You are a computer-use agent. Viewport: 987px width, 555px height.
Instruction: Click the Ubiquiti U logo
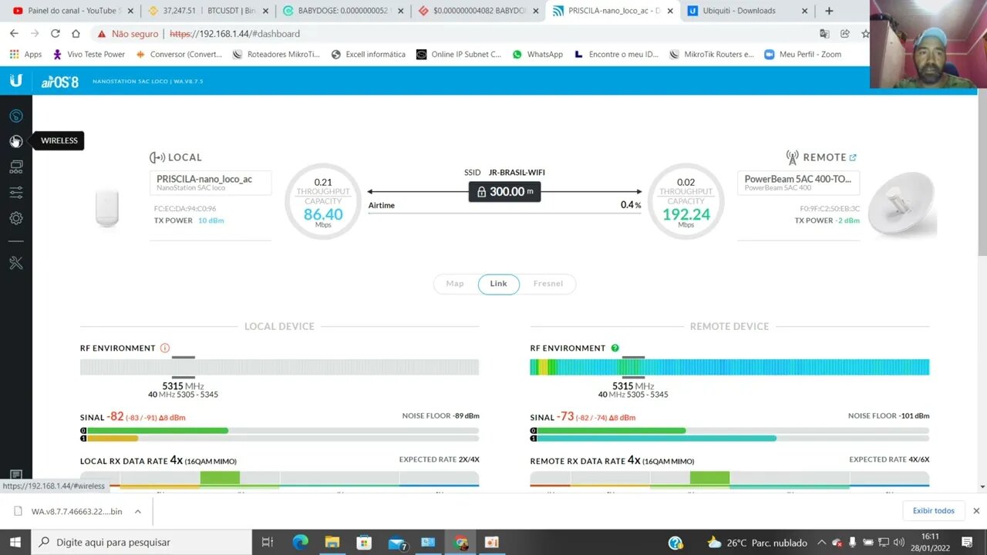15,80
